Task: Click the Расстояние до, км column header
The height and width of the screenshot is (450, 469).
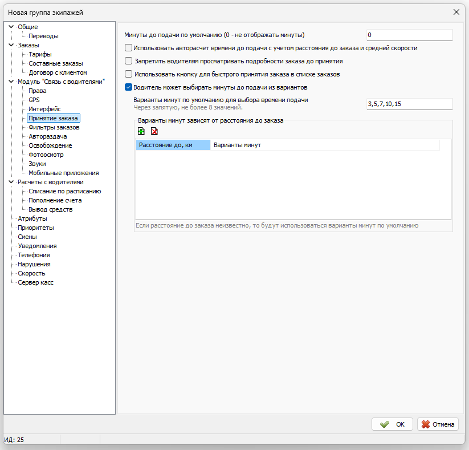Action: 173,145
